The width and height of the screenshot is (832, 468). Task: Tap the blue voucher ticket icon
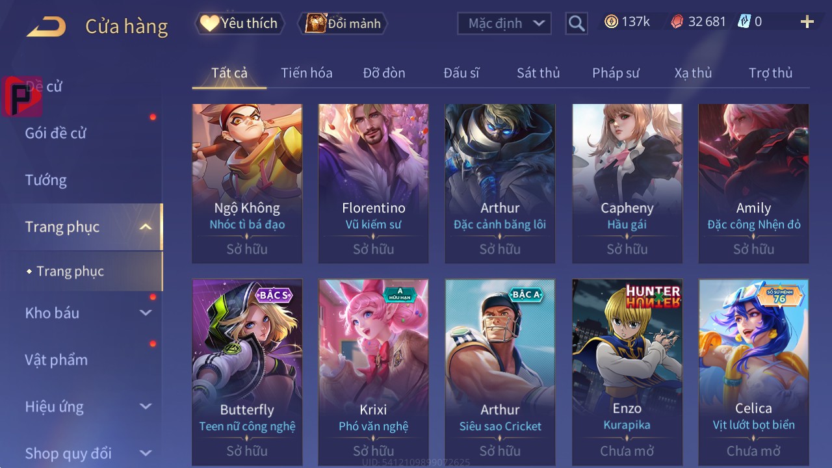coord(744,21)
